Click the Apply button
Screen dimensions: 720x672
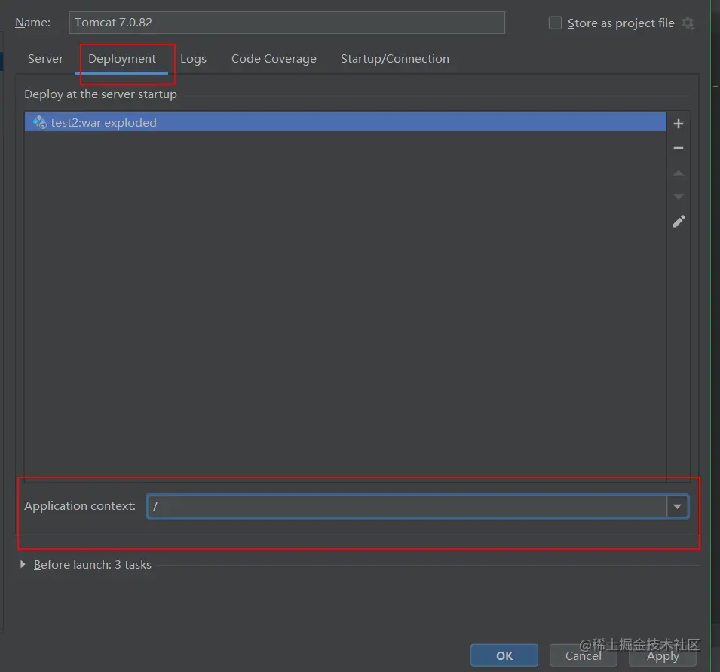pyautogui.click(x=663, y=655)
